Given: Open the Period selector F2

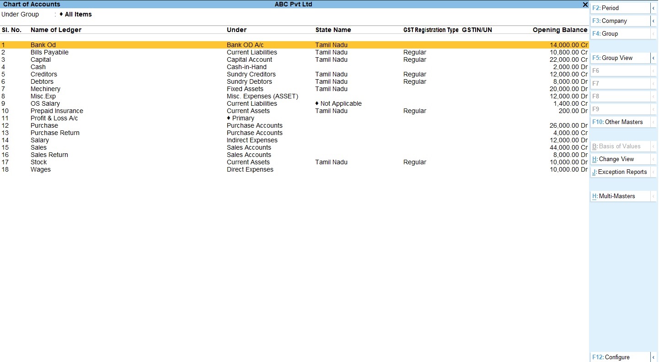Looking at the screenshot, I should pos(617,8).
